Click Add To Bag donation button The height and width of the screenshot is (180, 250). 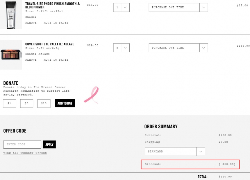[x=65, y=103]
